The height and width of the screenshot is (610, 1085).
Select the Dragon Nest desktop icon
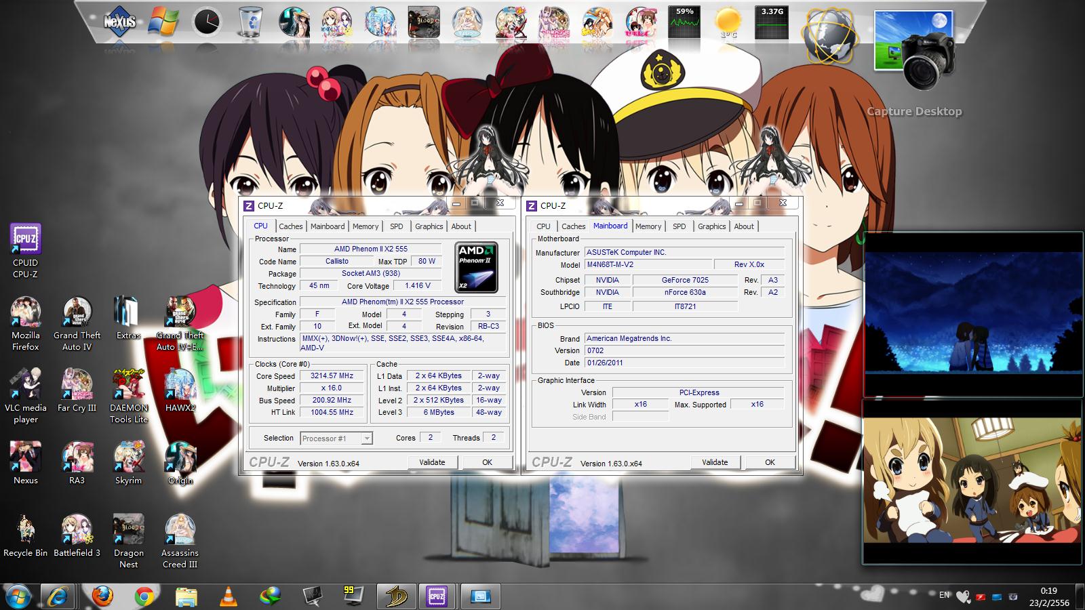pos(129,542)
